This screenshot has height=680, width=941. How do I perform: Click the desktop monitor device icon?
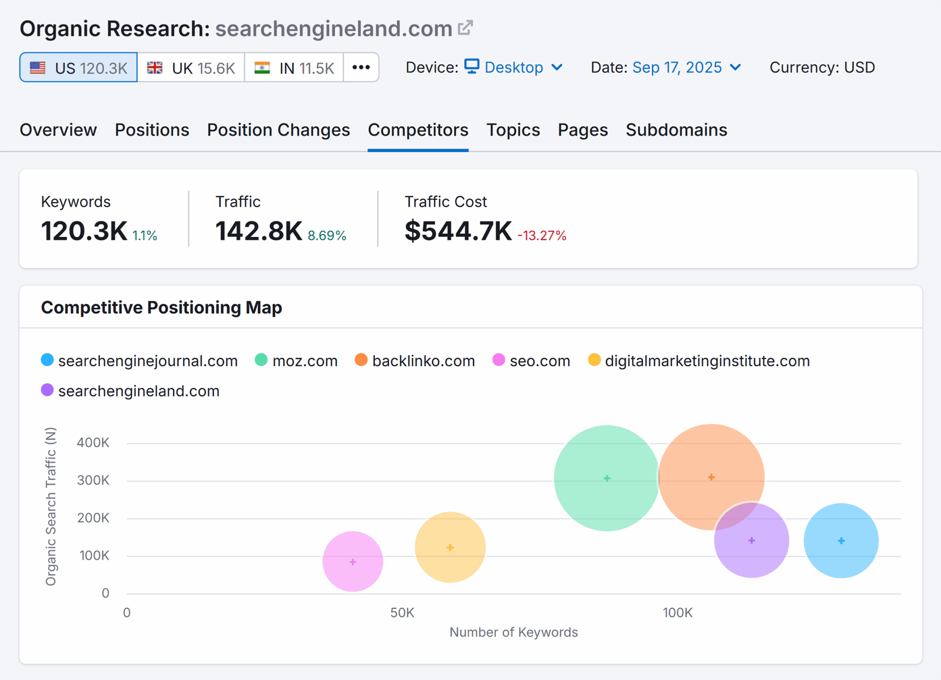472,67
